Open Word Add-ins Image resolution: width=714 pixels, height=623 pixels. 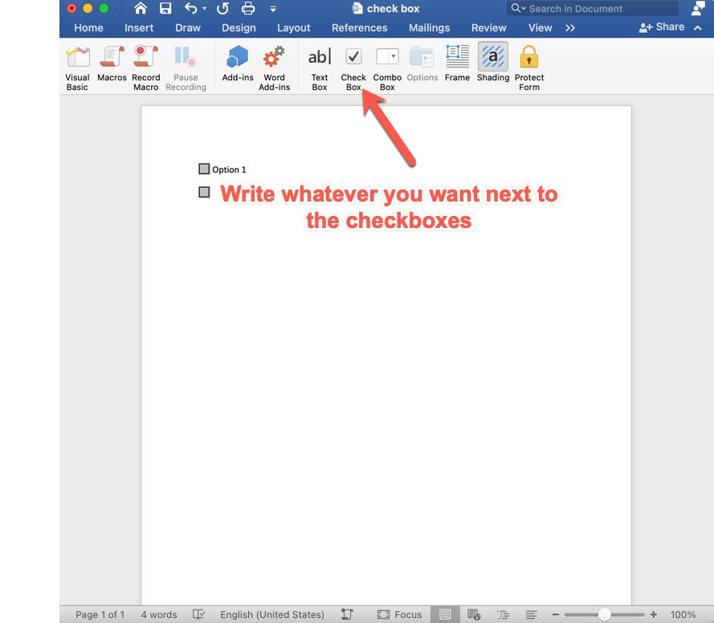coord(274,68)
